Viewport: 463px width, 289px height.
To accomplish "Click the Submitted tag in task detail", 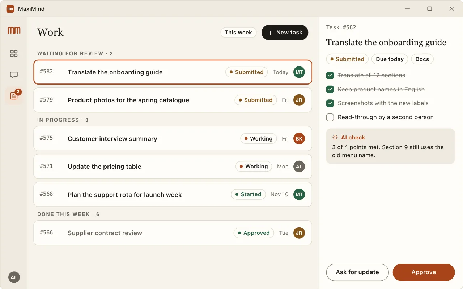I will [x=347, y=59].
